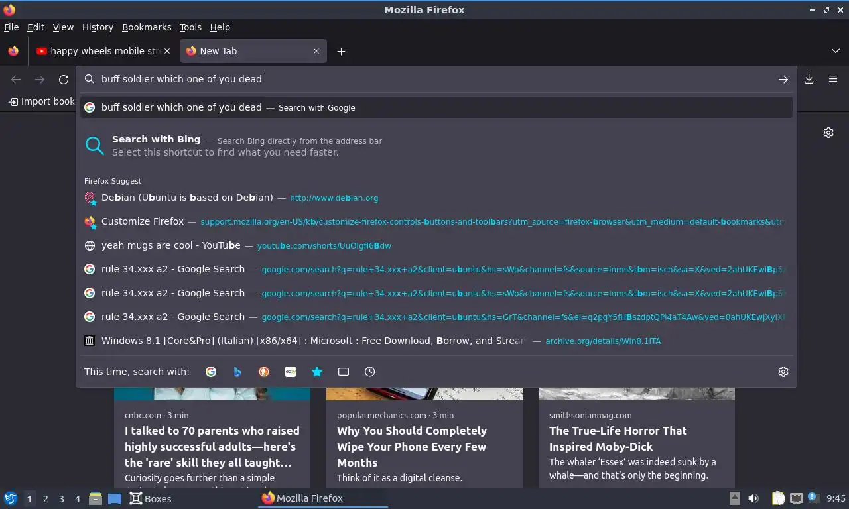Search this time with DuckDuckGo icon
The width and height of the screenshot is (849, 509).
tap(264, 372)
